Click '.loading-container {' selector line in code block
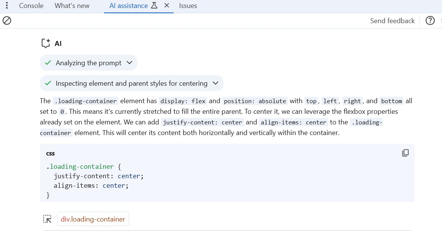This screenshot has height=231, width=442. [84, 167]
